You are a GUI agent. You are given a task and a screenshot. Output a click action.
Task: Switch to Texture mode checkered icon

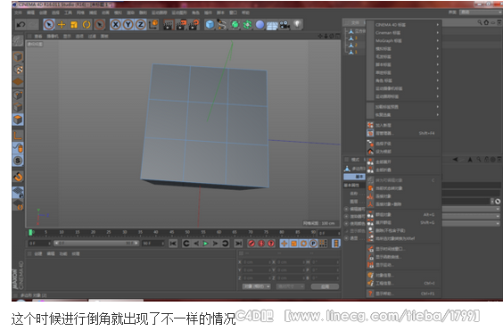pos(18,70)
